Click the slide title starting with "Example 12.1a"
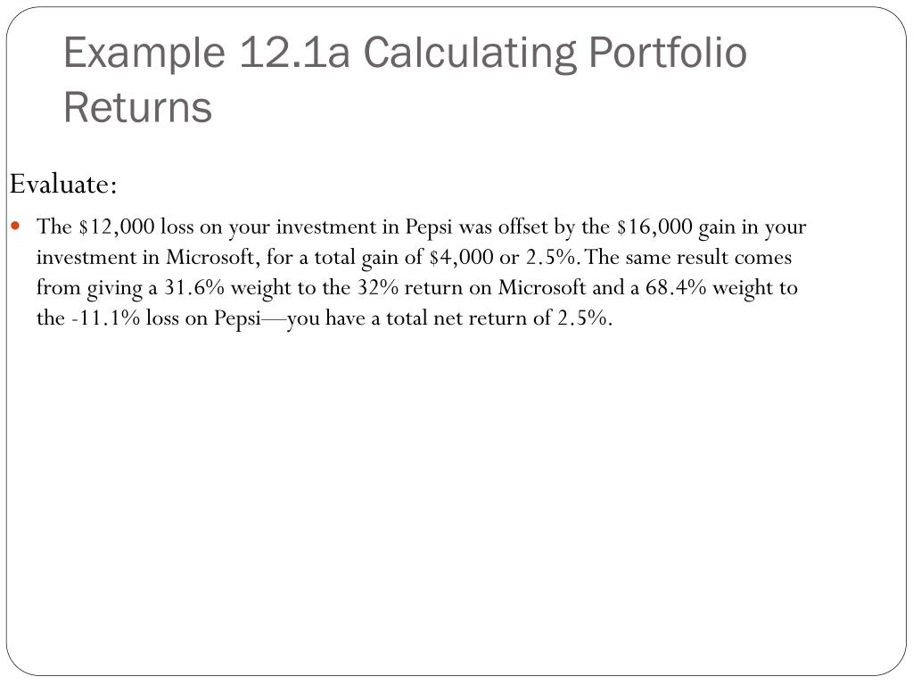Image resolution: width=913 pixels, height=685 pixels. [405, 54]
